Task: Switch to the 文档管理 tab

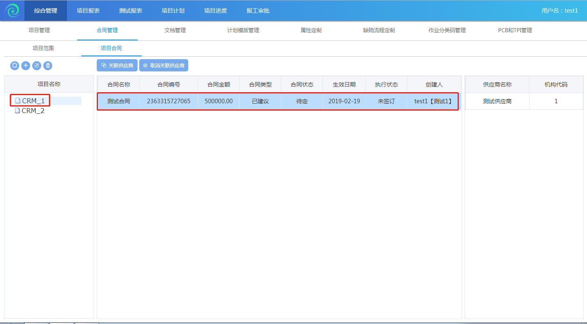Action: click(x=175, y=30)
